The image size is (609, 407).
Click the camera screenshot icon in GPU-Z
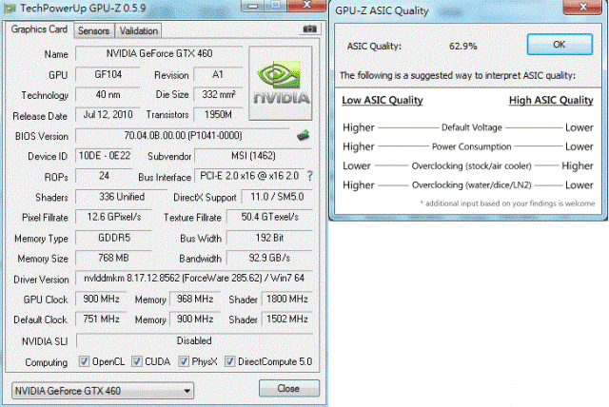309,29
